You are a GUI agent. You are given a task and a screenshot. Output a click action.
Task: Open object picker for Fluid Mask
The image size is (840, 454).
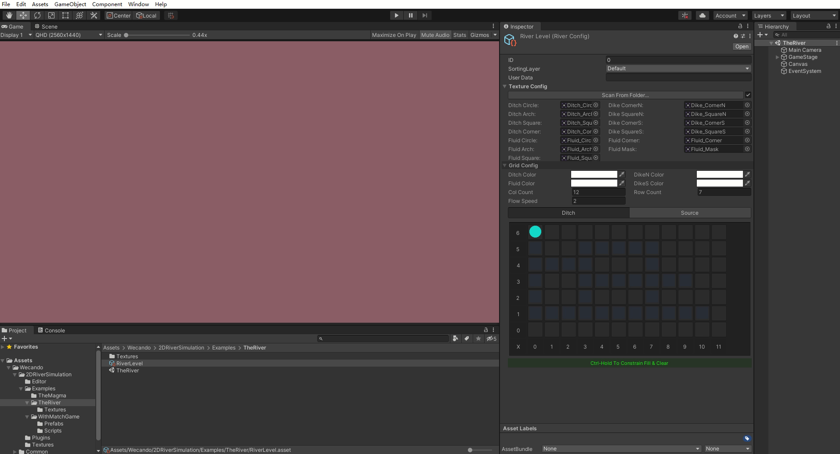coord(747,149)
